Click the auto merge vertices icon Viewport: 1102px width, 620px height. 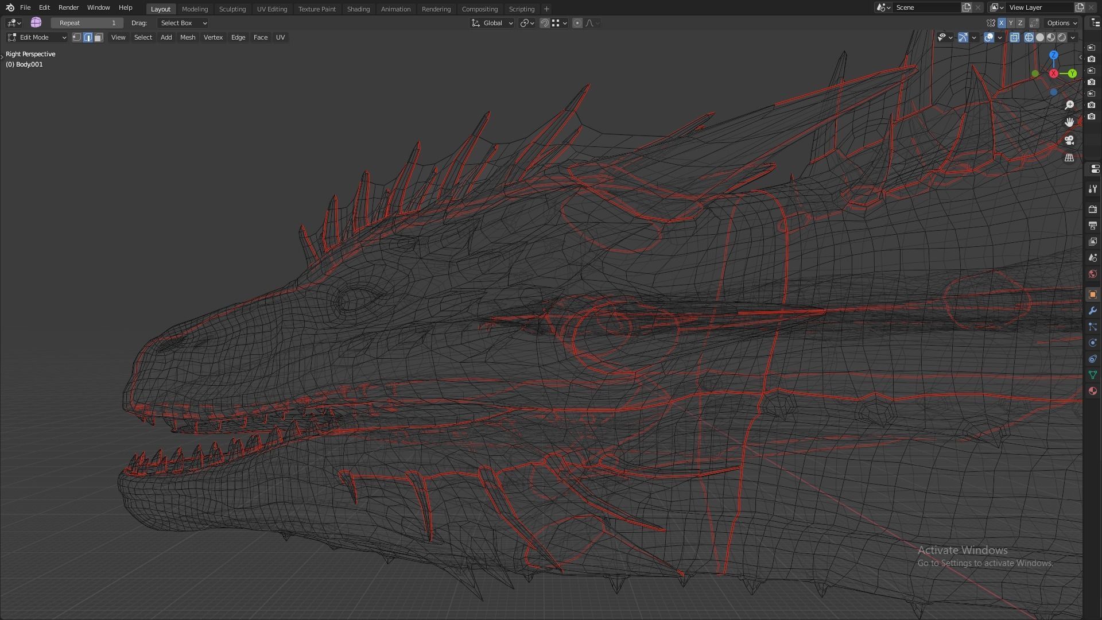(x=1034, y=23)
